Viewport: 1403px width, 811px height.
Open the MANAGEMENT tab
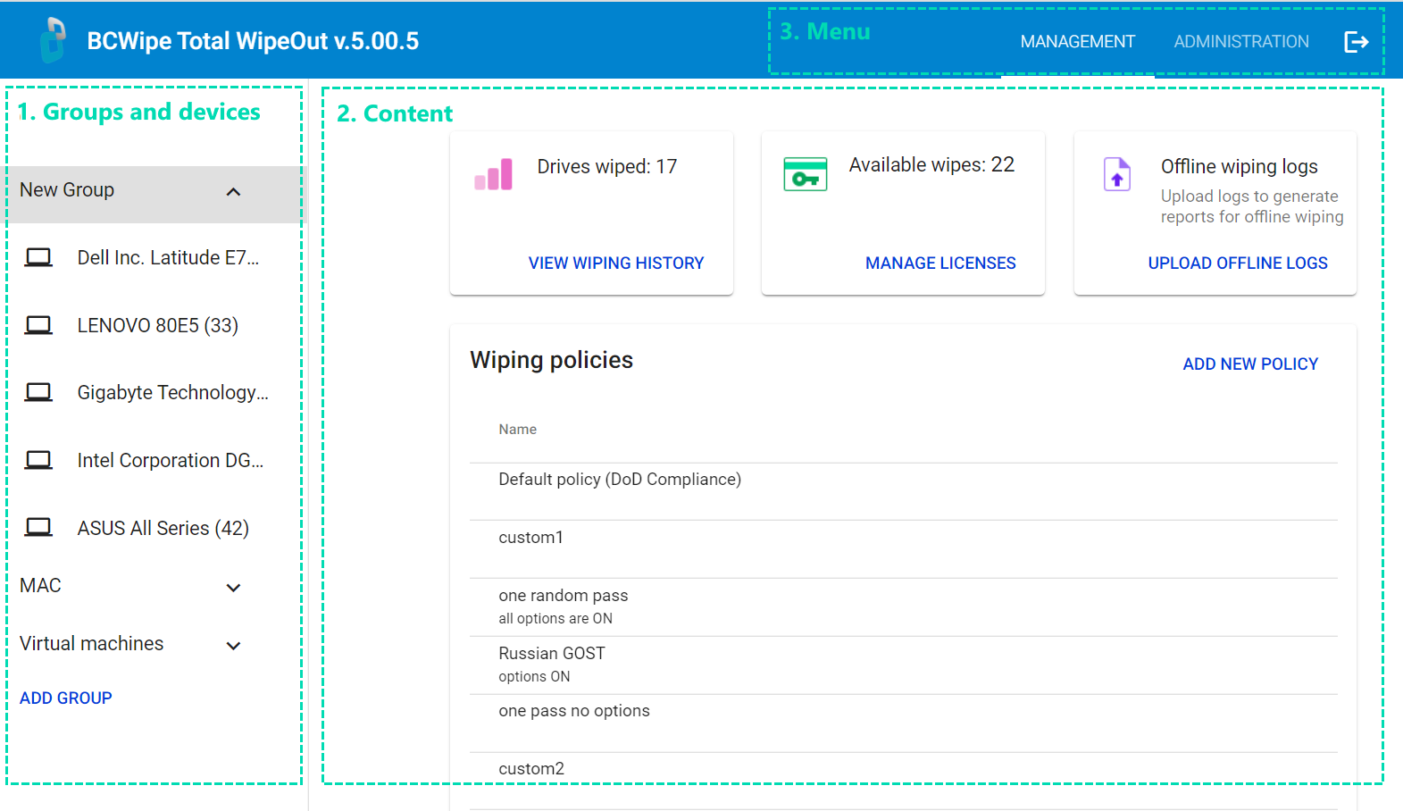(x=1078, y=41)
